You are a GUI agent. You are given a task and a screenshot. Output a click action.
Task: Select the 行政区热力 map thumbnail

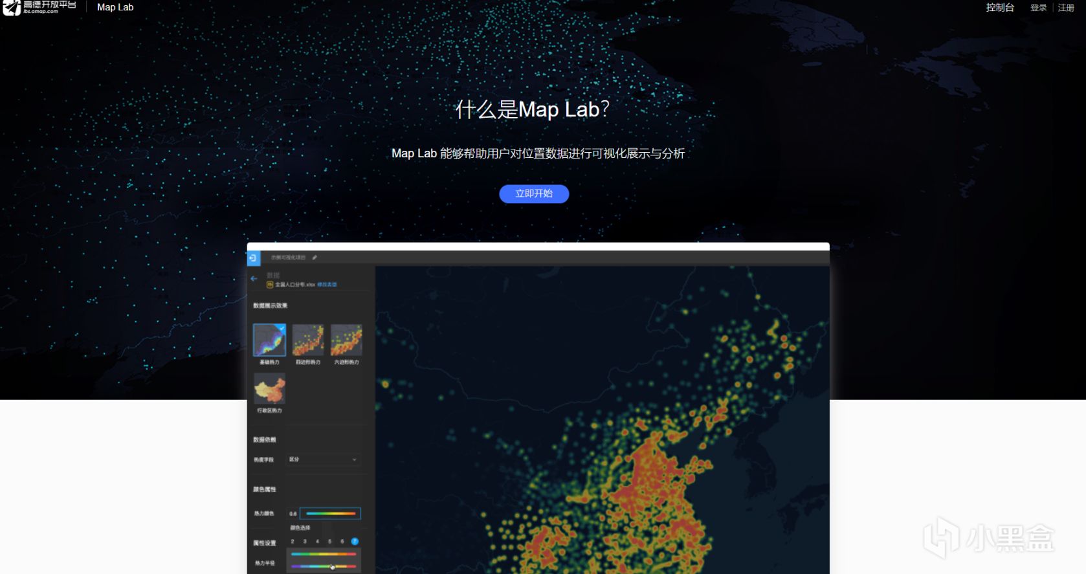pos(269,389)
